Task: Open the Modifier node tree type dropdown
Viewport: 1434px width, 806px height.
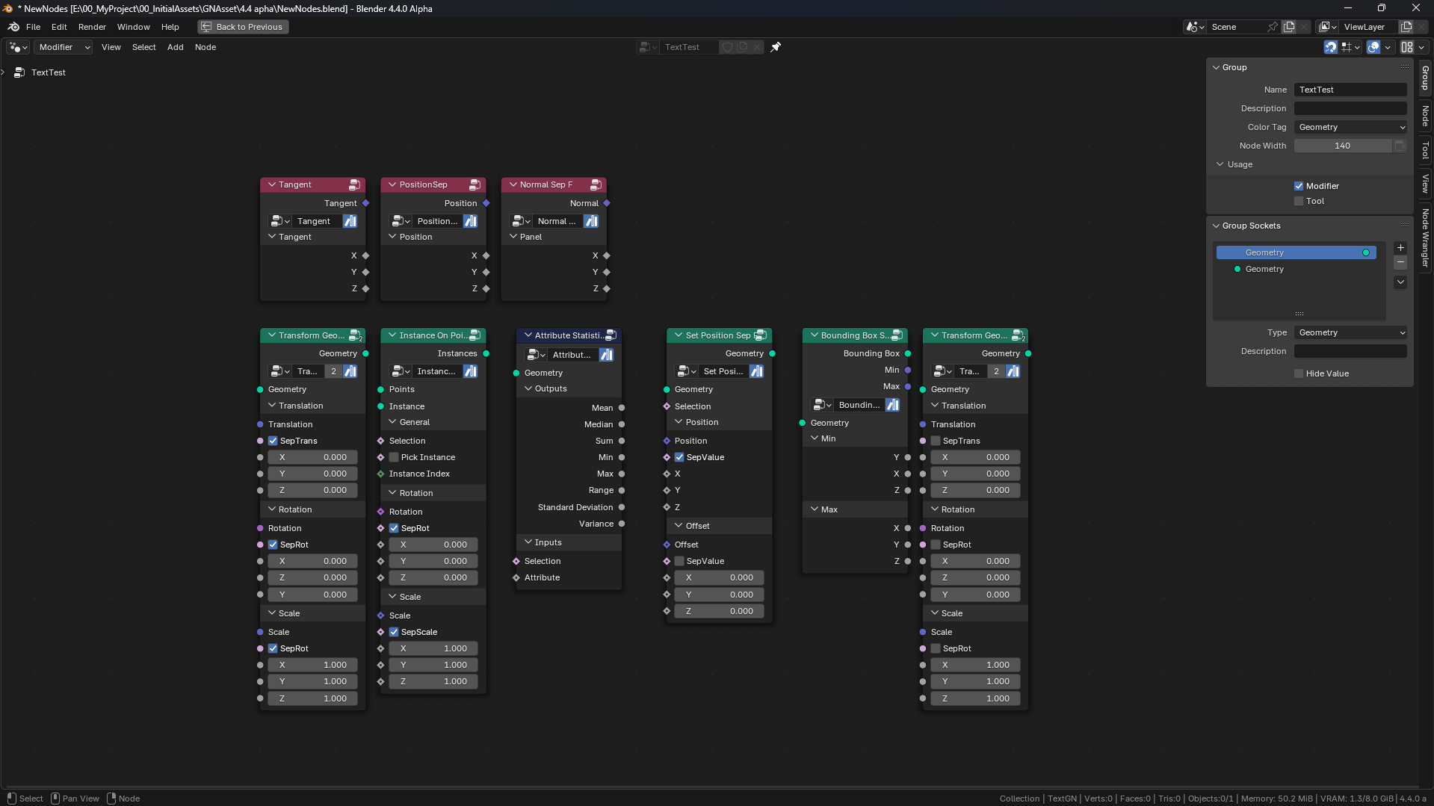Action: [64, 47]
